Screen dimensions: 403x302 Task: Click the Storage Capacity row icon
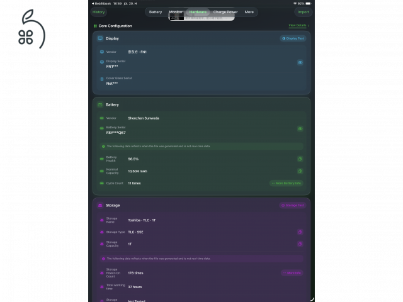pyautogui.click(x=102, y=244)
